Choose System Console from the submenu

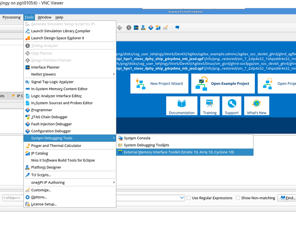tap(137, 138)
